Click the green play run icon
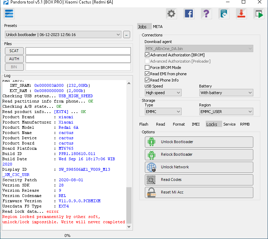268x239 pixels. tap(259, 14)
